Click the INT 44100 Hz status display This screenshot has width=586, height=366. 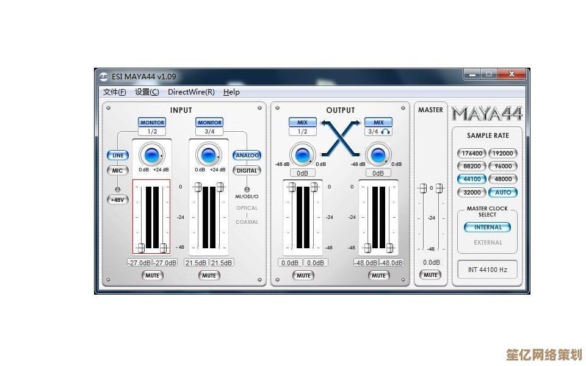(487, 270)
